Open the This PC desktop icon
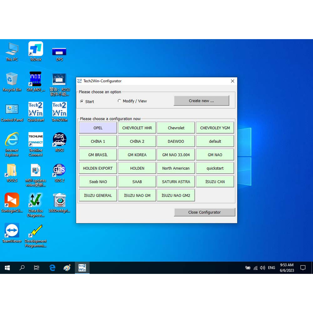 point(12,52)
